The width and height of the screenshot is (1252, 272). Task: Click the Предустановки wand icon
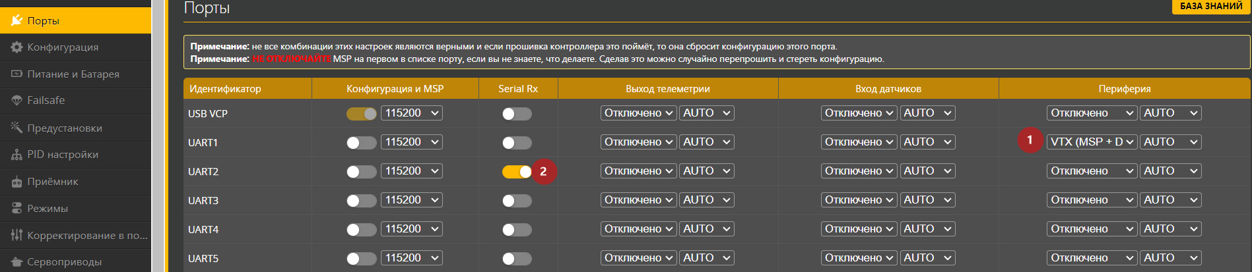click(16, 128)
